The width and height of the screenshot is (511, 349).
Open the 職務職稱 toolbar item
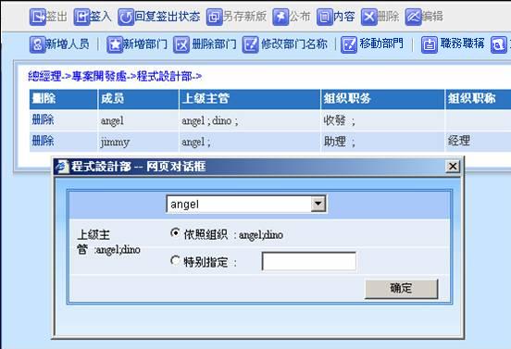click(453, 44)
